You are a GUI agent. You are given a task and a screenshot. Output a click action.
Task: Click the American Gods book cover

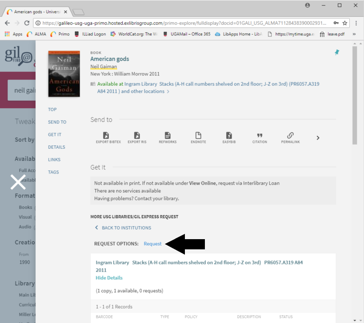click(x=64, y=74)
